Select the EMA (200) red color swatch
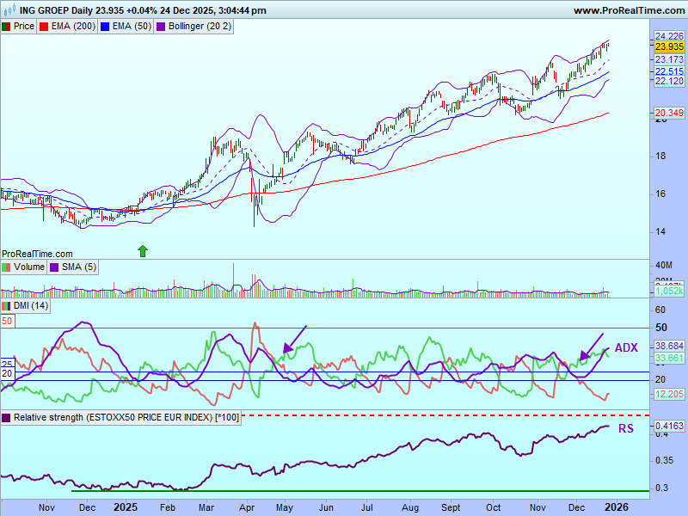Image resolution: width=688 pixels, height=516 pixels. tap(46, 27)
